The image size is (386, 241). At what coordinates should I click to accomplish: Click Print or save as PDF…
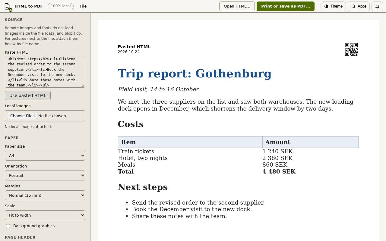[x=286, y=6]
